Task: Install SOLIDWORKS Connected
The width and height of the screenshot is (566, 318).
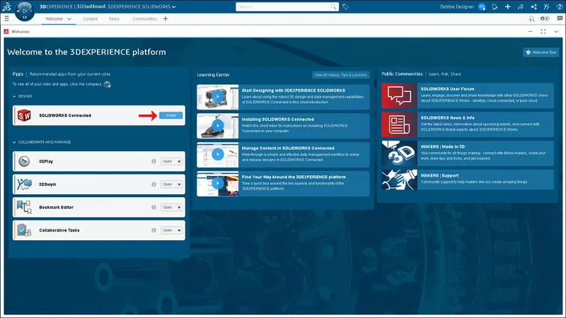Action: [171, 115]
